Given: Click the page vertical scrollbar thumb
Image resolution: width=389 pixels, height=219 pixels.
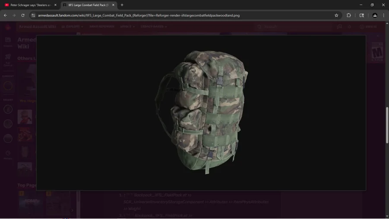Looking at the screenshot, I should tap(387, 125).
